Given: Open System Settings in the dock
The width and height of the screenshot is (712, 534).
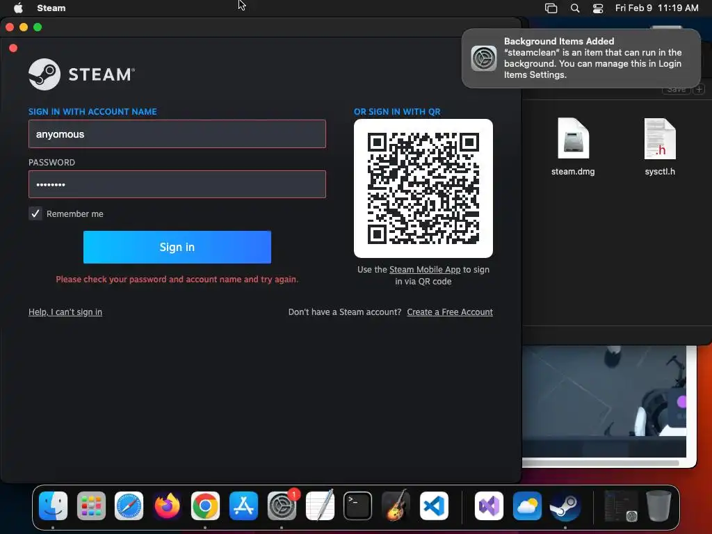Looking at the screenshot, I should pos(282,505).
